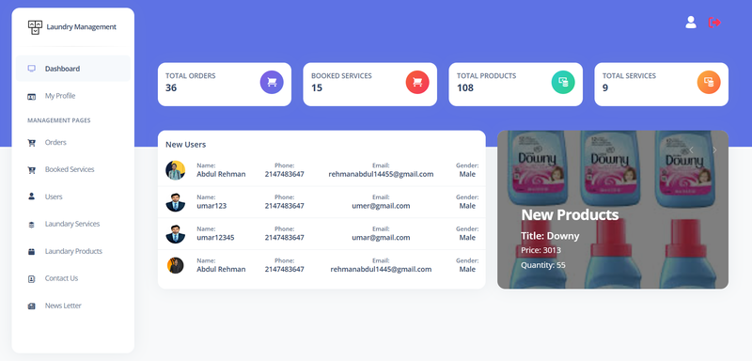Navigate to Booked Services
This screenshot has height=361, width=752.
(x=73, y=169)
